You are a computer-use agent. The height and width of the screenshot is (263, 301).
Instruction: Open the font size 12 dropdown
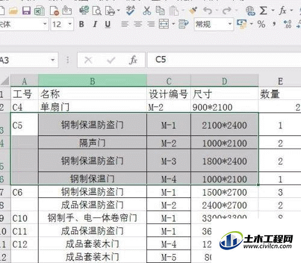[x=70, y=24]
